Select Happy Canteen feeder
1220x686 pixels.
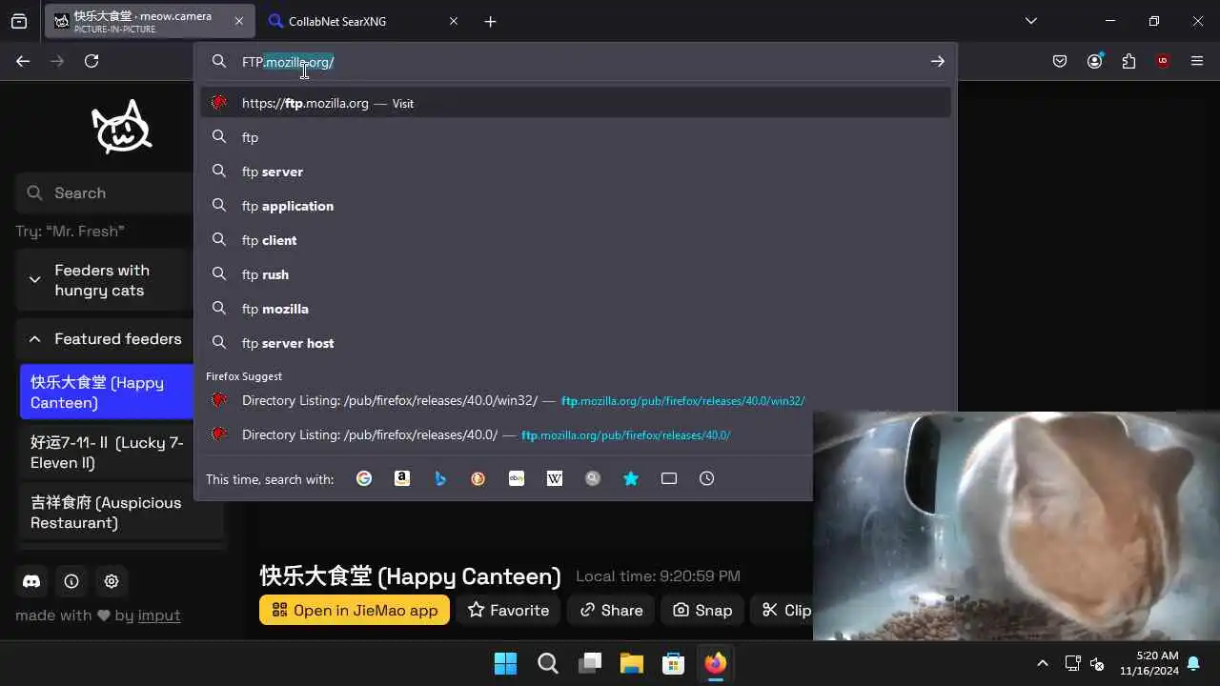tap(107, 393)
